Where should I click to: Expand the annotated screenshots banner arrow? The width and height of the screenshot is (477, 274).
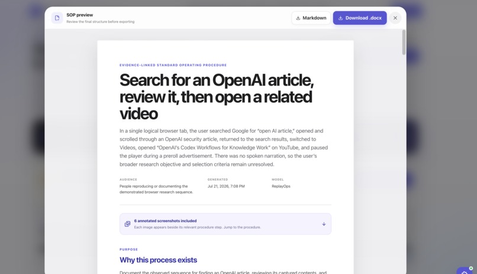click(324, 224)
